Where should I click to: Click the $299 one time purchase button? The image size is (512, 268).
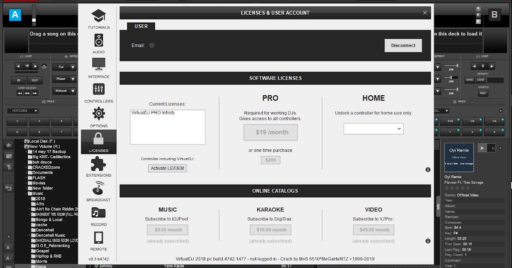pyautogui.click(x=271, y=160)
